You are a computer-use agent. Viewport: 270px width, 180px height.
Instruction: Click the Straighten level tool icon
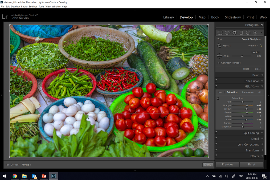point(219,56)
